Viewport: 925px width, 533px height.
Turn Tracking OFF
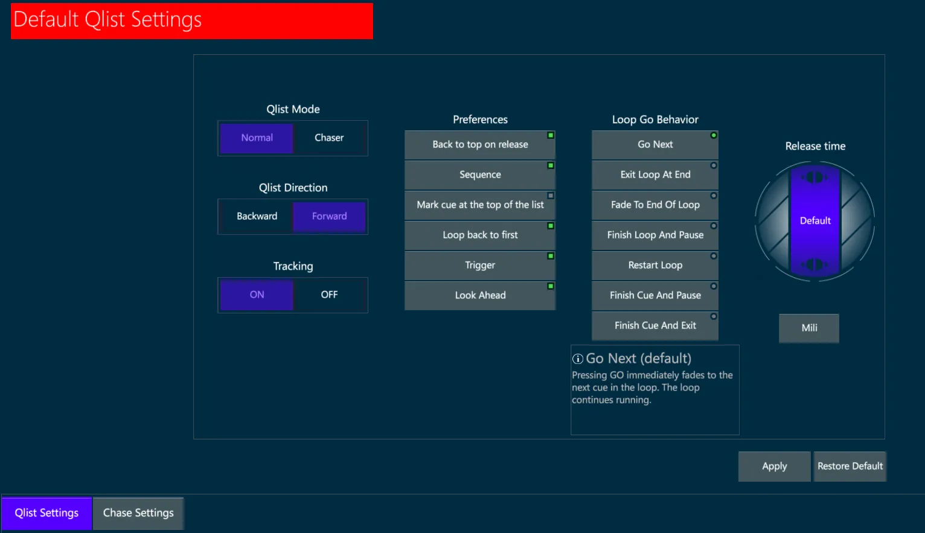coord(329,295)
